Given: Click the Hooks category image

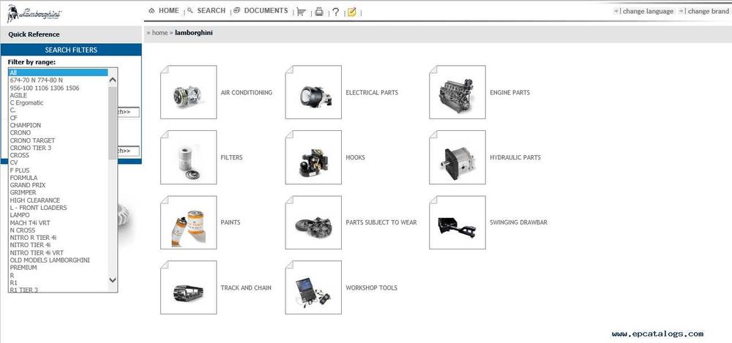Looking at the screenshot, I should [313, 157].
